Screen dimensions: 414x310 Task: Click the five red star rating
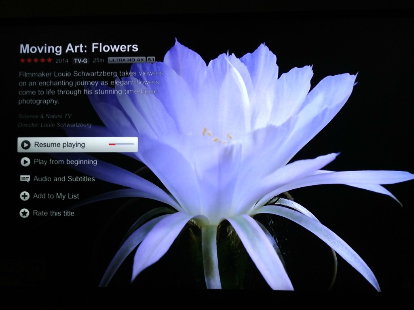[36, 61]
